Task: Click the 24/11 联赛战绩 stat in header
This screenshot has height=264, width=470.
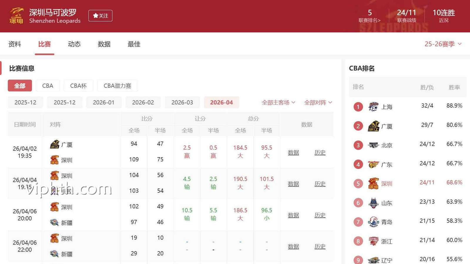Action: 407,16
